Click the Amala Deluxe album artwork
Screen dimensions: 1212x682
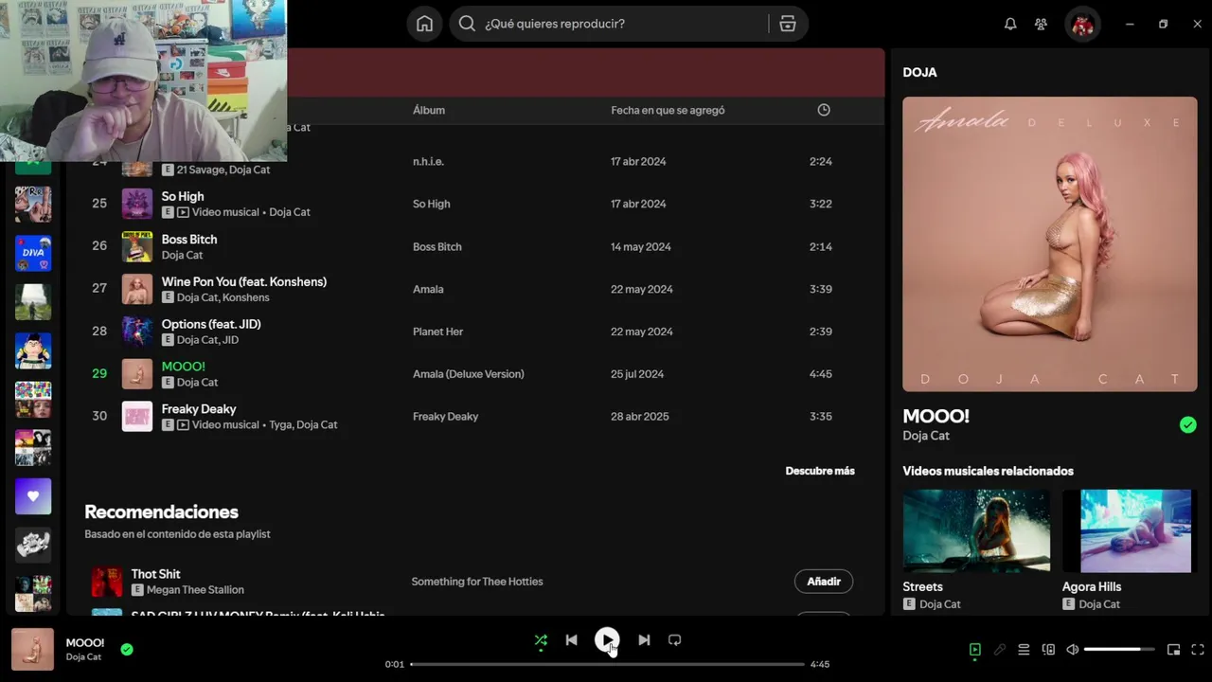1050,244
